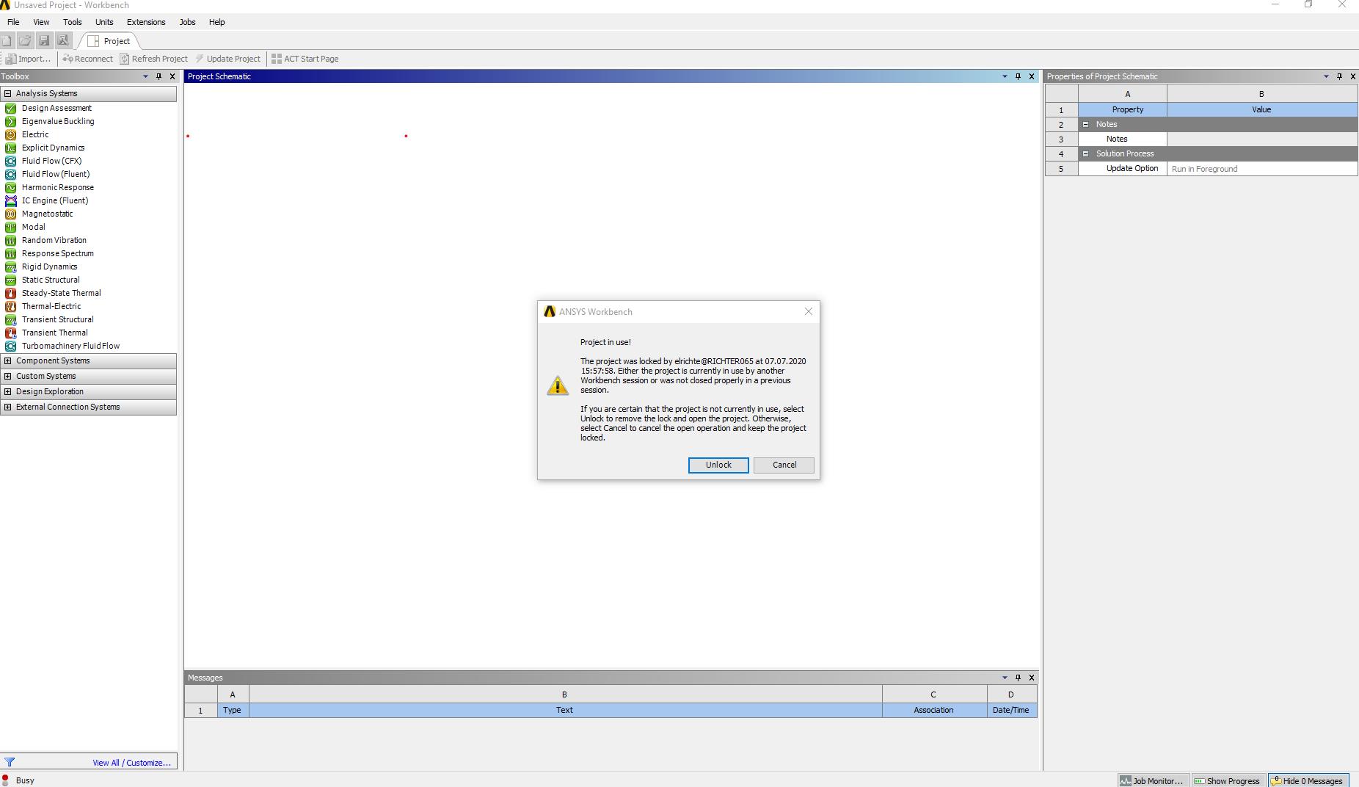Expand the Custom Systems group
The image size is (1359, 787).
pyautogui.click(x=8, y=376)
